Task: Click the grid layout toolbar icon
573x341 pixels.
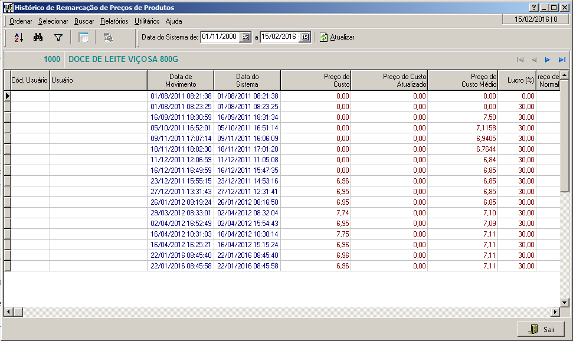Action: [84, 37]
